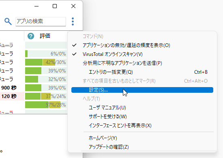Open ホームページ menu entry

click(x=142, y=138)
